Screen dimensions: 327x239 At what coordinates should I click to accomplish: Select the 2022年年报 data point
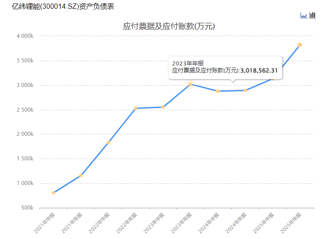click(136, 108)
